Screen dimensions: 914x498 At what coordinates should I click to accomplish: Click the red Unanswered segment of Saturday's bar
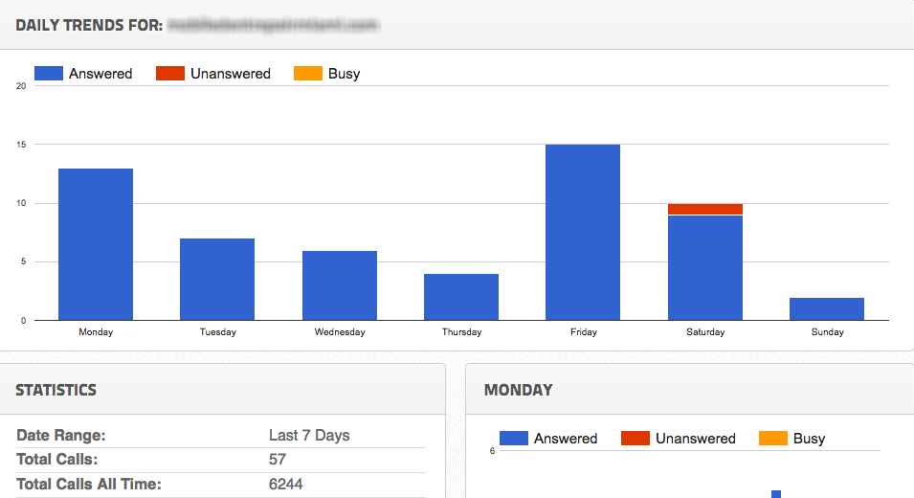click(x=705, y=209)
